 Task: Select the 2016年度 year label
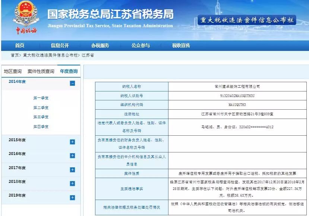coord(17,154)
